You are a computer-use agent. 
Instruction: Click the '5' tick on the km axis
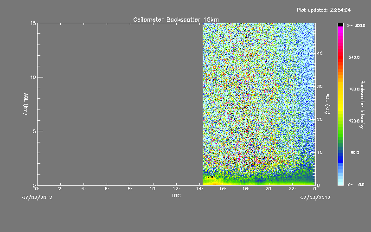(34, 131)
